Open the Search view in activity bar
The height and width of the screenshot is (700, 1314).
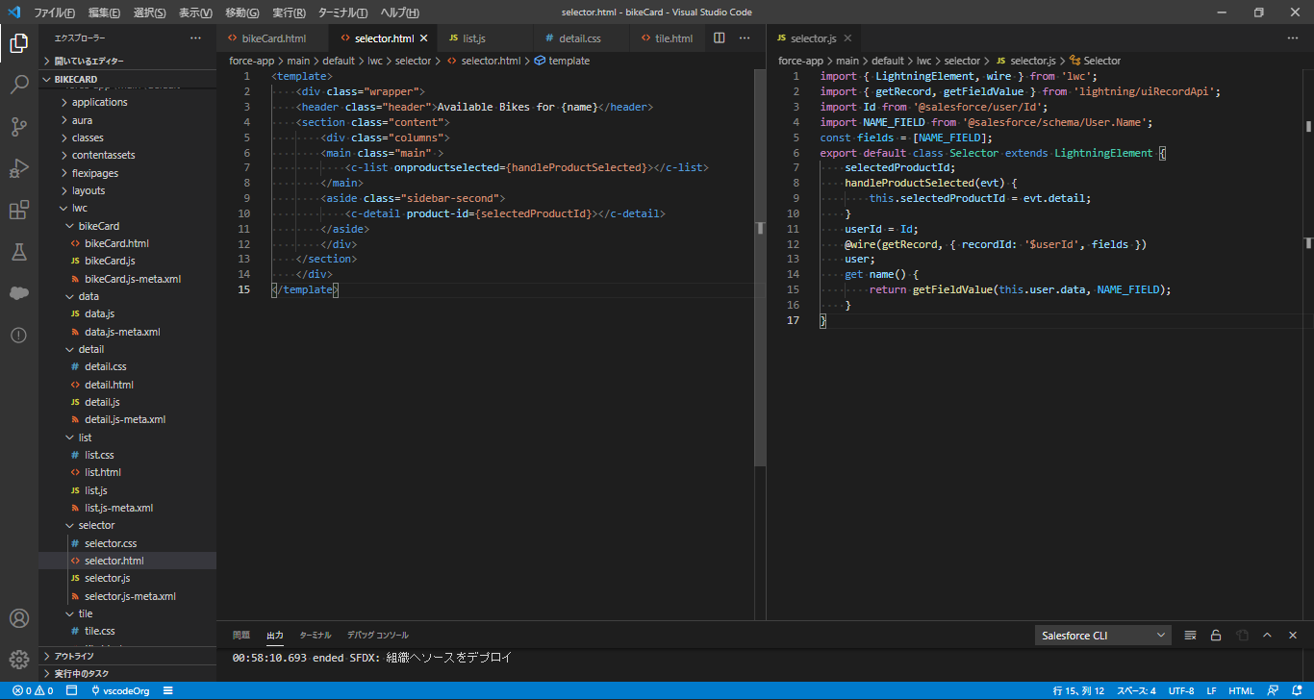tap(19, 85)
